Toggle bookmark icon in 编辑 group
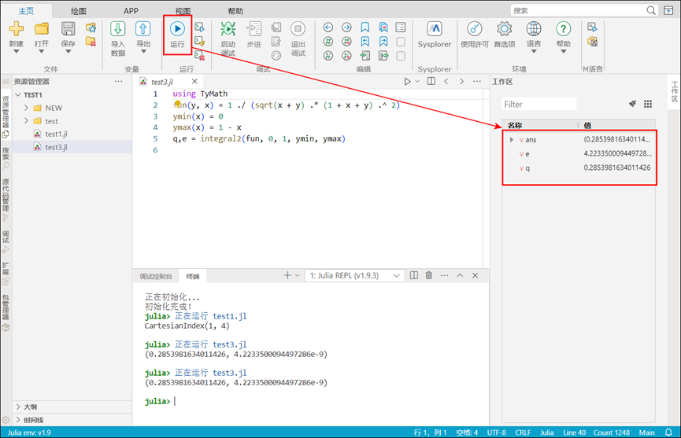 (365, 28)
